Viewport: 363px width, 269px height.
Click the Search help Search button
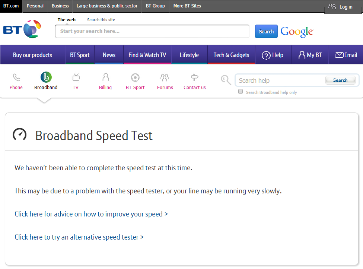pos(340,80)
